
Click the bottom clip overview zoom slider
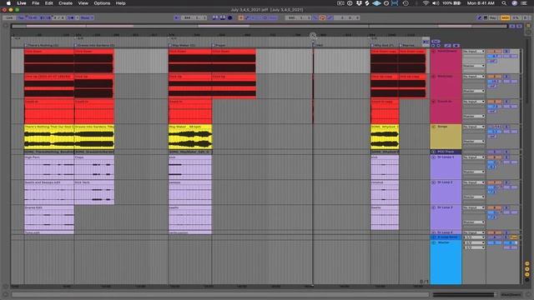click(x=465, y=294)
